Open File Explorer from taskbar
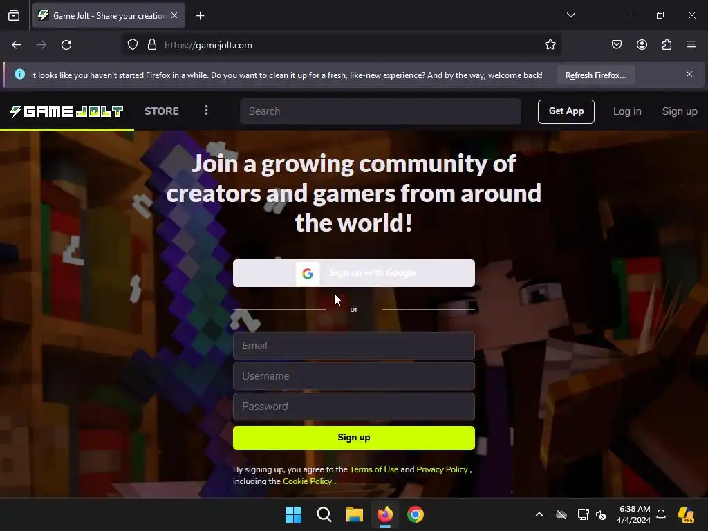Screen dimensions: 708x531 click(x=355, y=514)
